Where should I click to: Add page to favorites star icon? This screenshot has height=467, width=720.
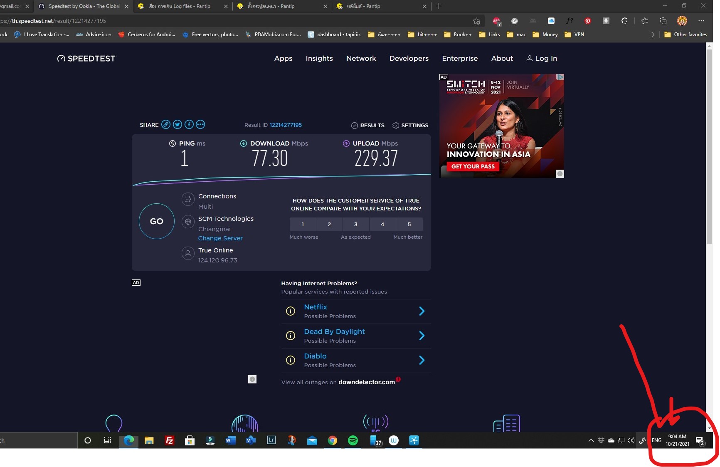476,21
